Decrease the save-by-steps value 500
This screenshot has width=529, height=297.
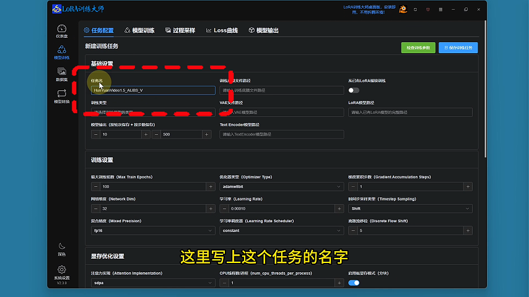[x=156, y=134]
